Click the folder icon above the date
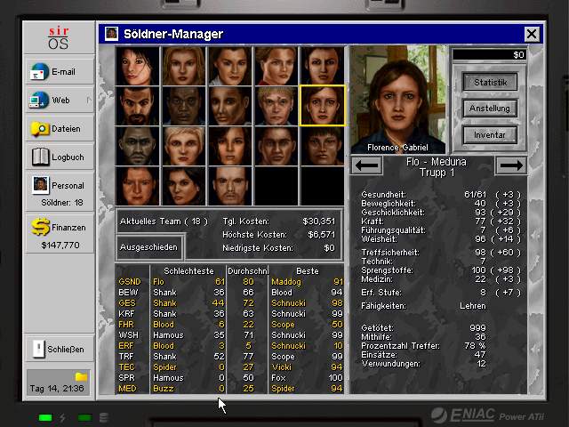 click(x=81, y=377)
